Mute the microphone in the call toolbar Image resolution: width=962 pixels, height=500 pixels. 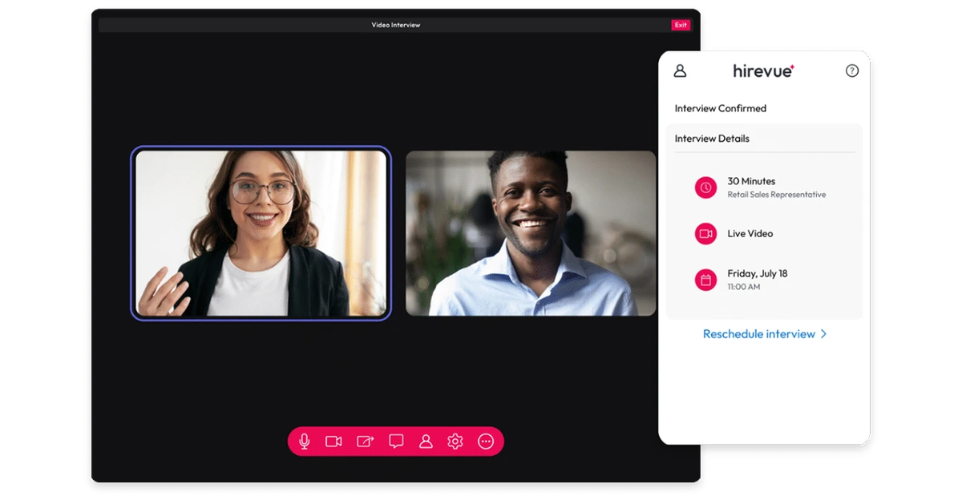(x=305, y=441)
